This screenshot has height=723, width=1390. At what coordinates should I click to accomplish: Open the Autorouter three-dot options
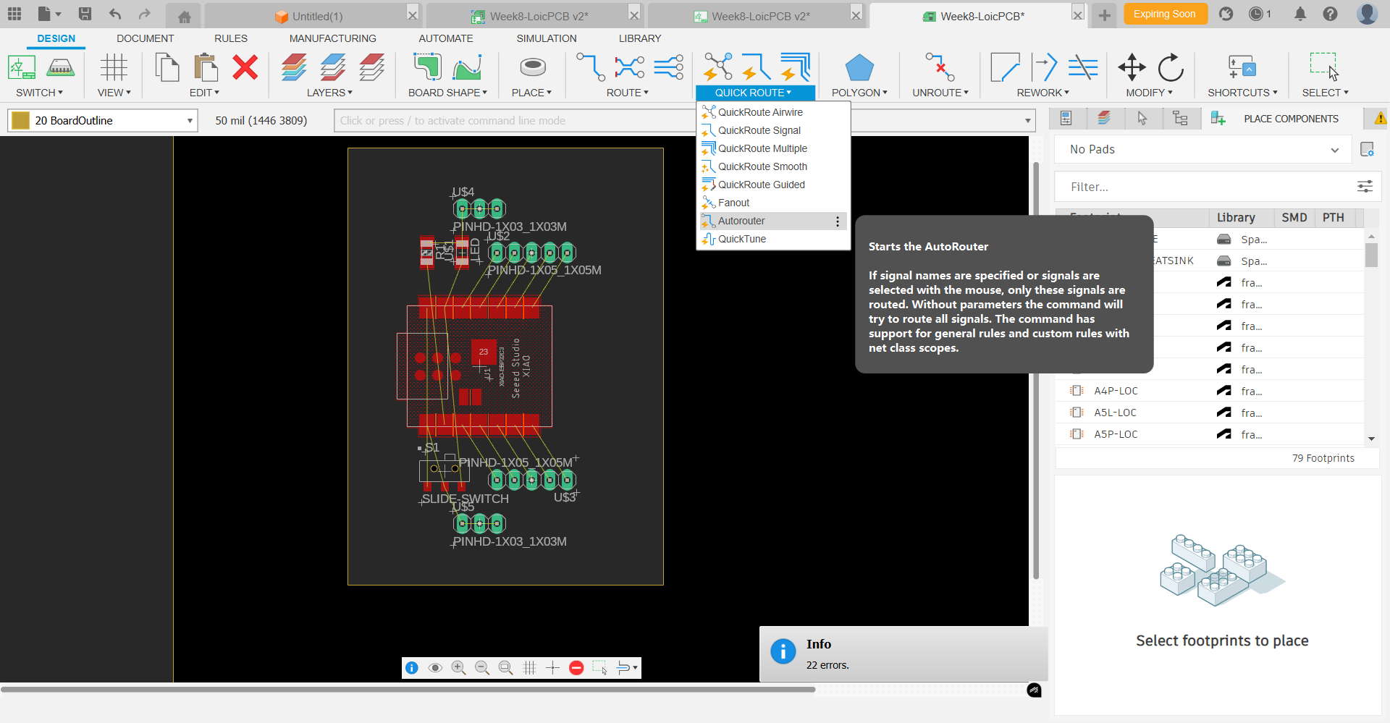click(838, 221)
